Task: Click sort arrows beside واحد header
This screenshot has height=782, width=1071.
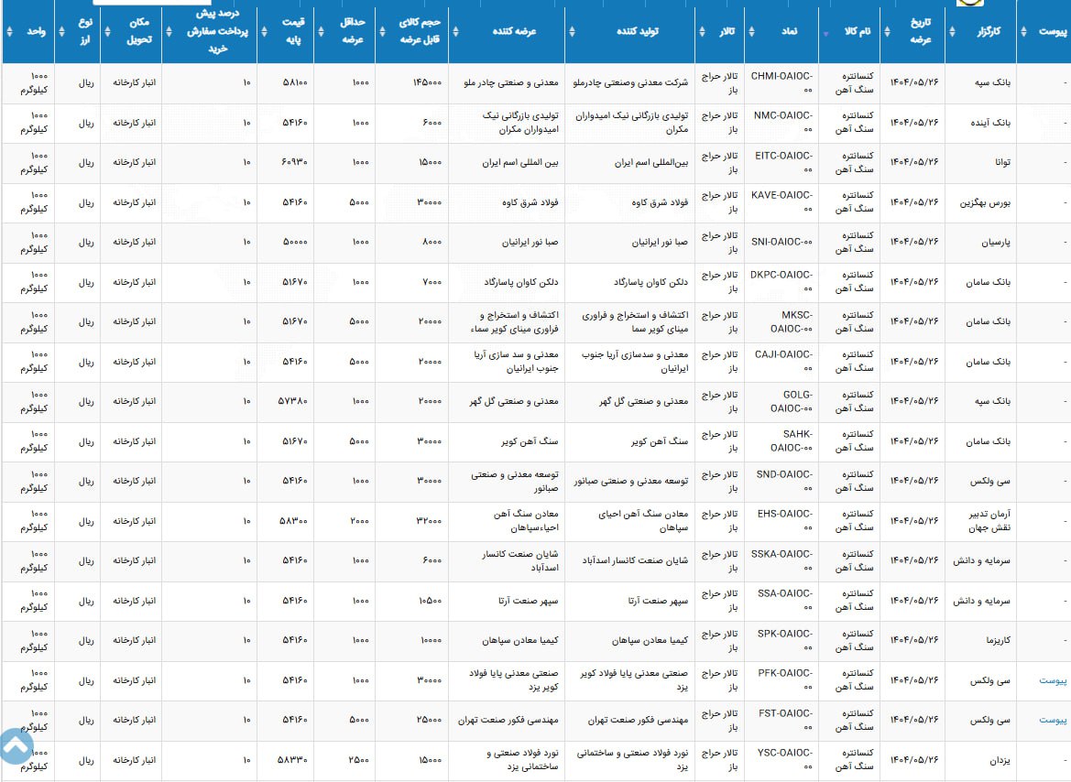Action: pos(9,31)
